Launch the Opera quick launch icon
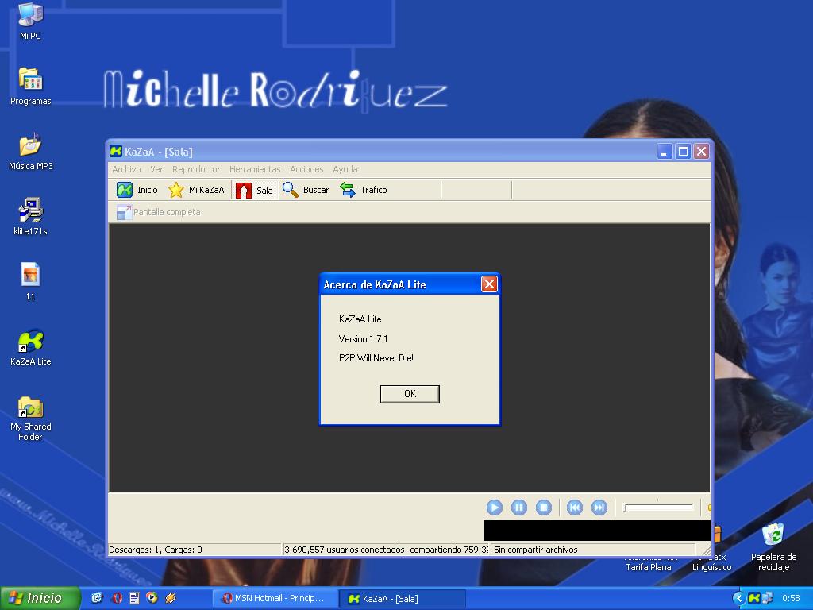813x610 pixels. click(117, 598)
